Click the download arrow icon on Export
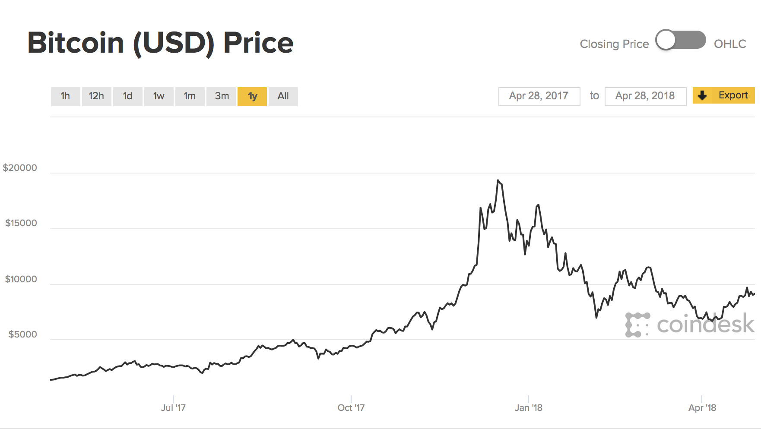Viewport: 761px width, 429px height. point(703,95)
